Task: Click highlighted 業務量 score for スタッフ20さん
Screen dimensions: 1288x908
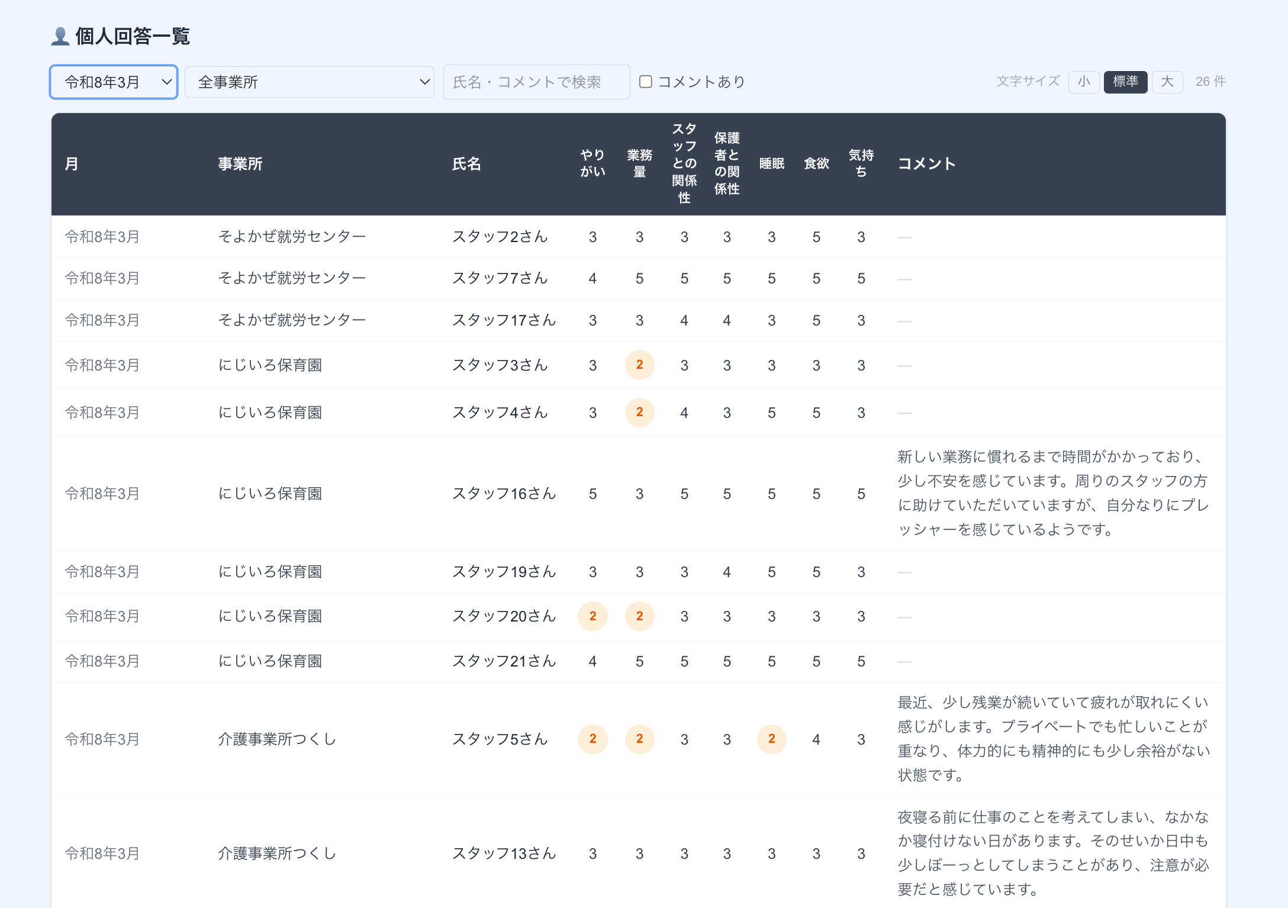Action: coord(639,616)
